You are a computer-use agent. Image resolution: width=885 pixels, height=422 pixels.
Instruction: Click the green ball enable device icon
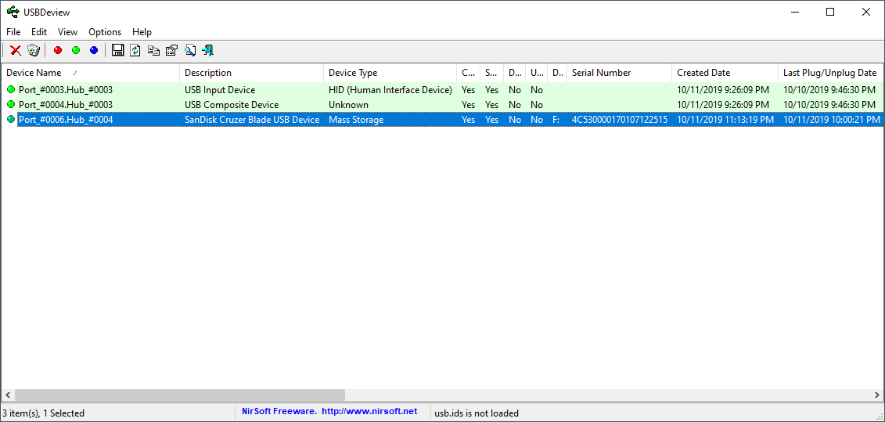[76, 51]
